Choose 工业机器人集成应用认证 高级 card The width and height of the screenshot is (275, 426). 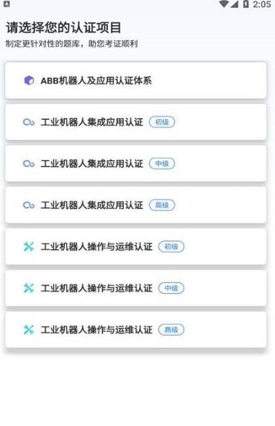[136, 205]
